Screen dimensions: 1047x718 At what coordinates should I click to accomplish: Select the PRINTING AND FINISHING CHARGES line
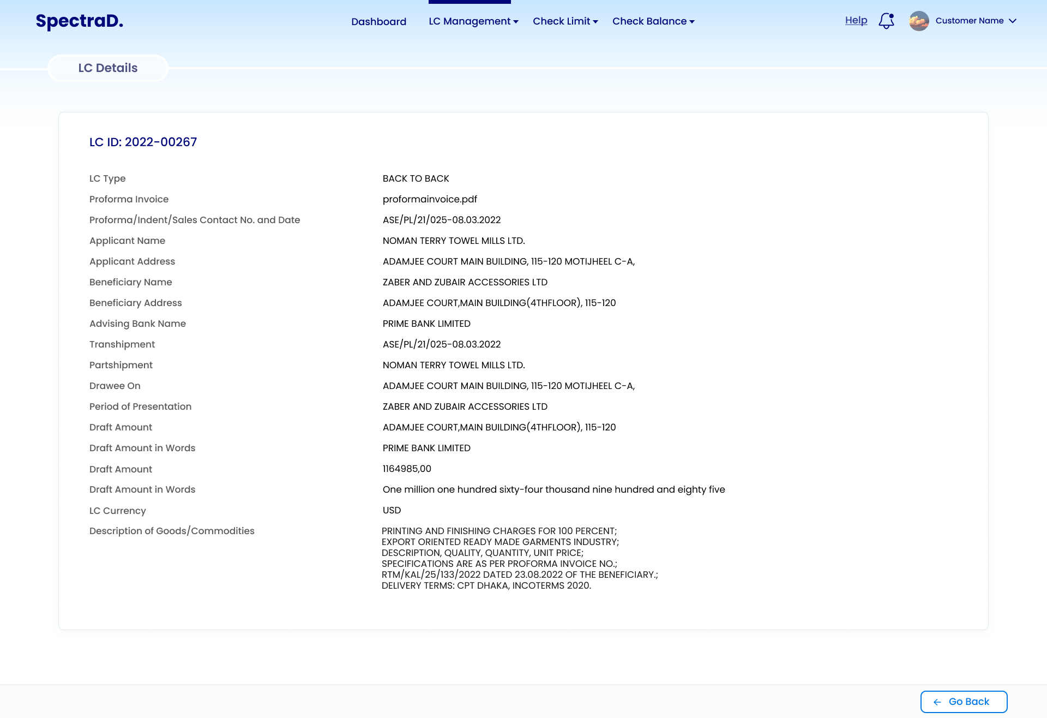tap(499, 531)
